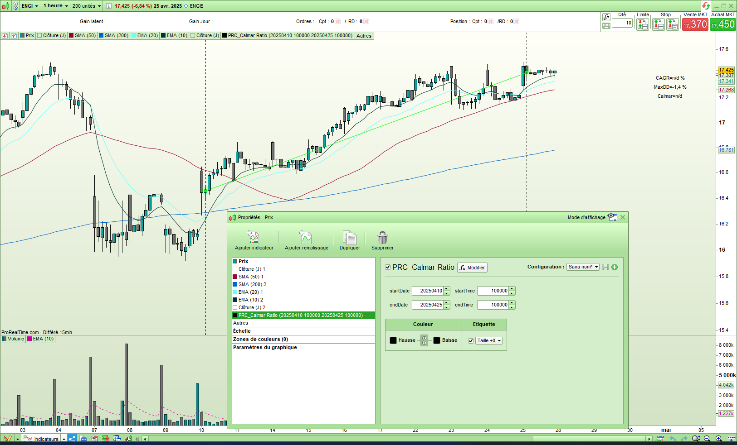Viewport: 737px width, 445px height.
Task: Click the vertical zoom magnifier icon
Action: click(x=696, y=439)
